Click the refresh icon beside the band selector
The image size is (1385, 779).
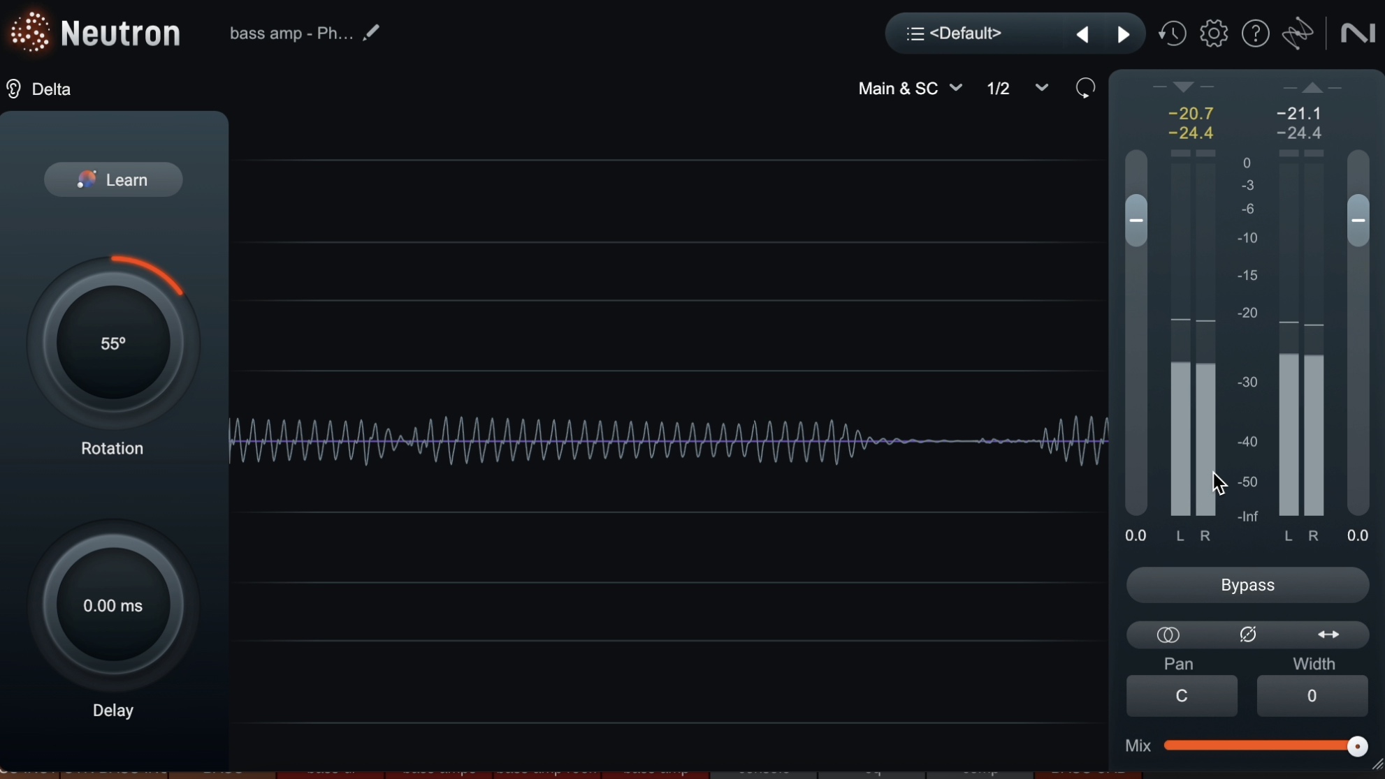1085,88
